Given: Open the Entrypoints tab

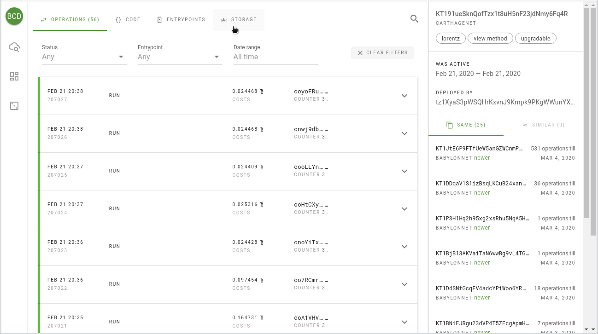Looking at the screenshot, I should [x=181, y=20].
